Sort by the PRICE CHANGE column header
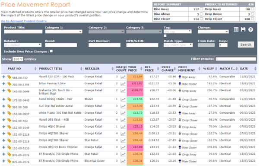 coord(168,69)
